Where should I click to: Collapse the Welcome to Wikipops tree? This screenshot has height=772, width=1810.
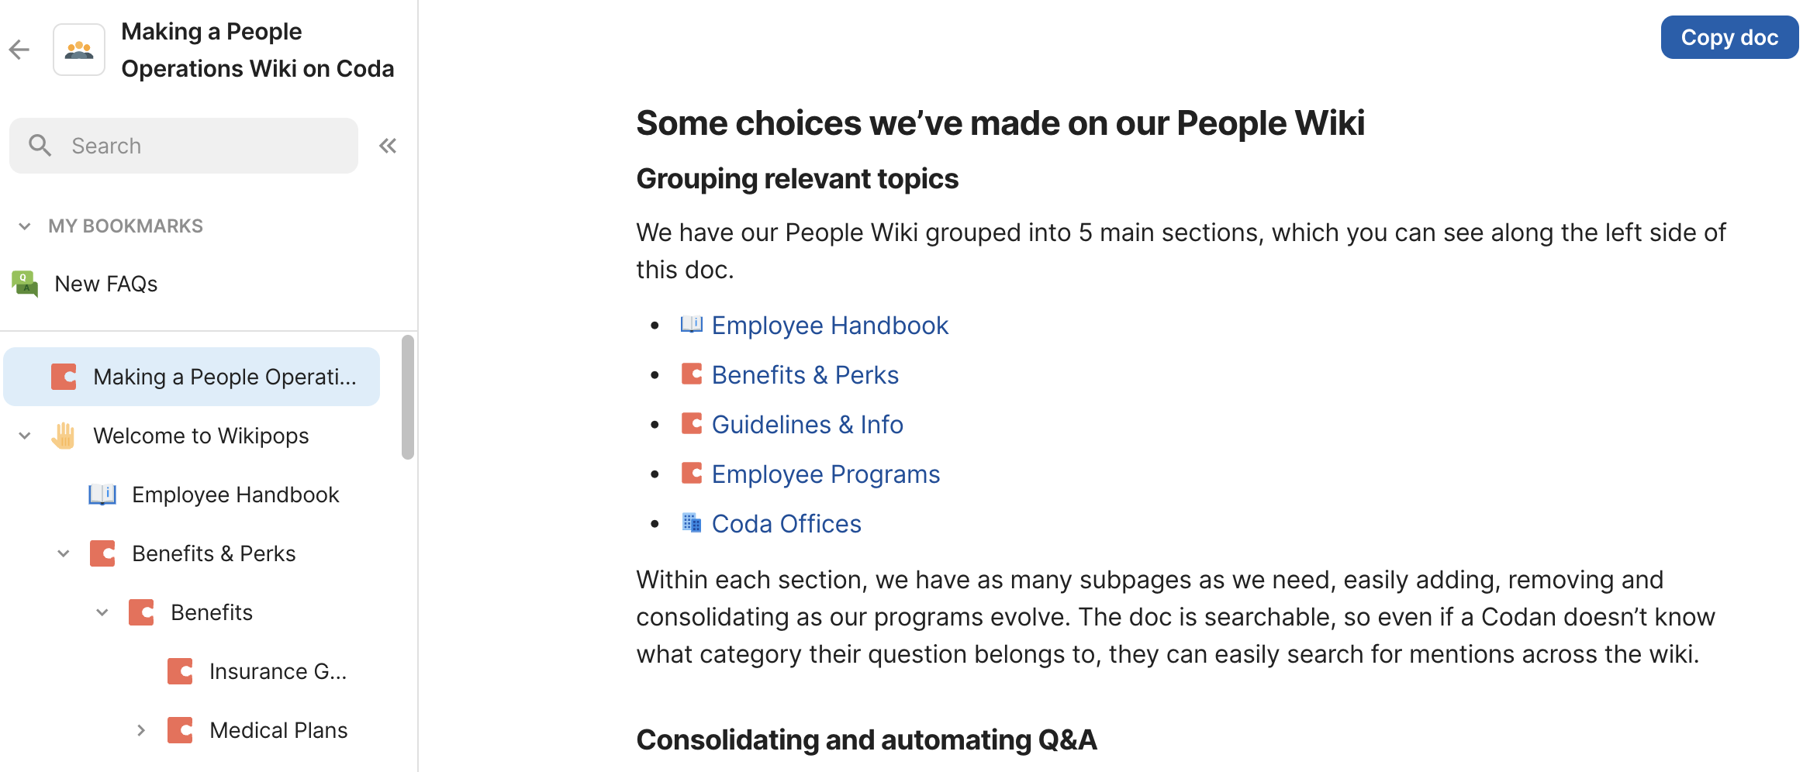click(x=25, y=436)
